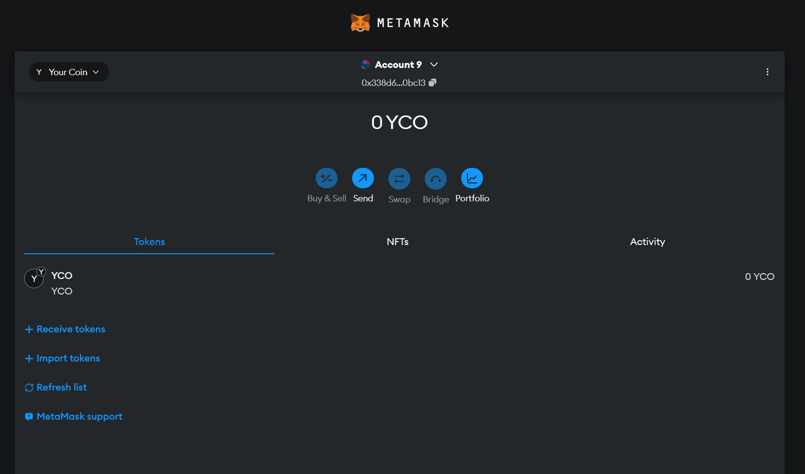The image size is (805, 474).
Task: Click the Bridge icon
Action: [x=435, y=179]
